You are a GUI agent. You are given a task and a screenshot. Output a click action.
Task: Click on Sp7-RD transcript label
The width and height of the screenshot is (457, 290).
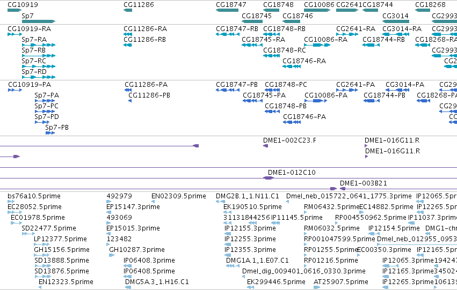[x=34, y=71]
